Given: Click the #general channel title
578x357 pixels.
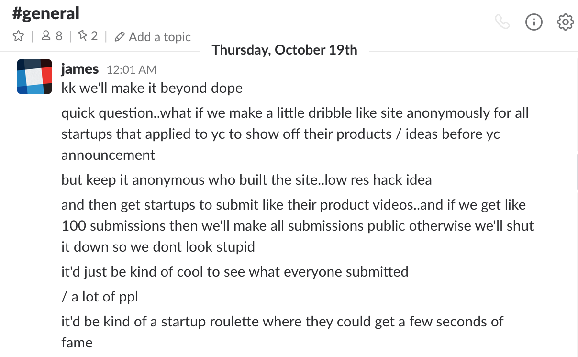Looking at the screenshot, I should [45, 13].
